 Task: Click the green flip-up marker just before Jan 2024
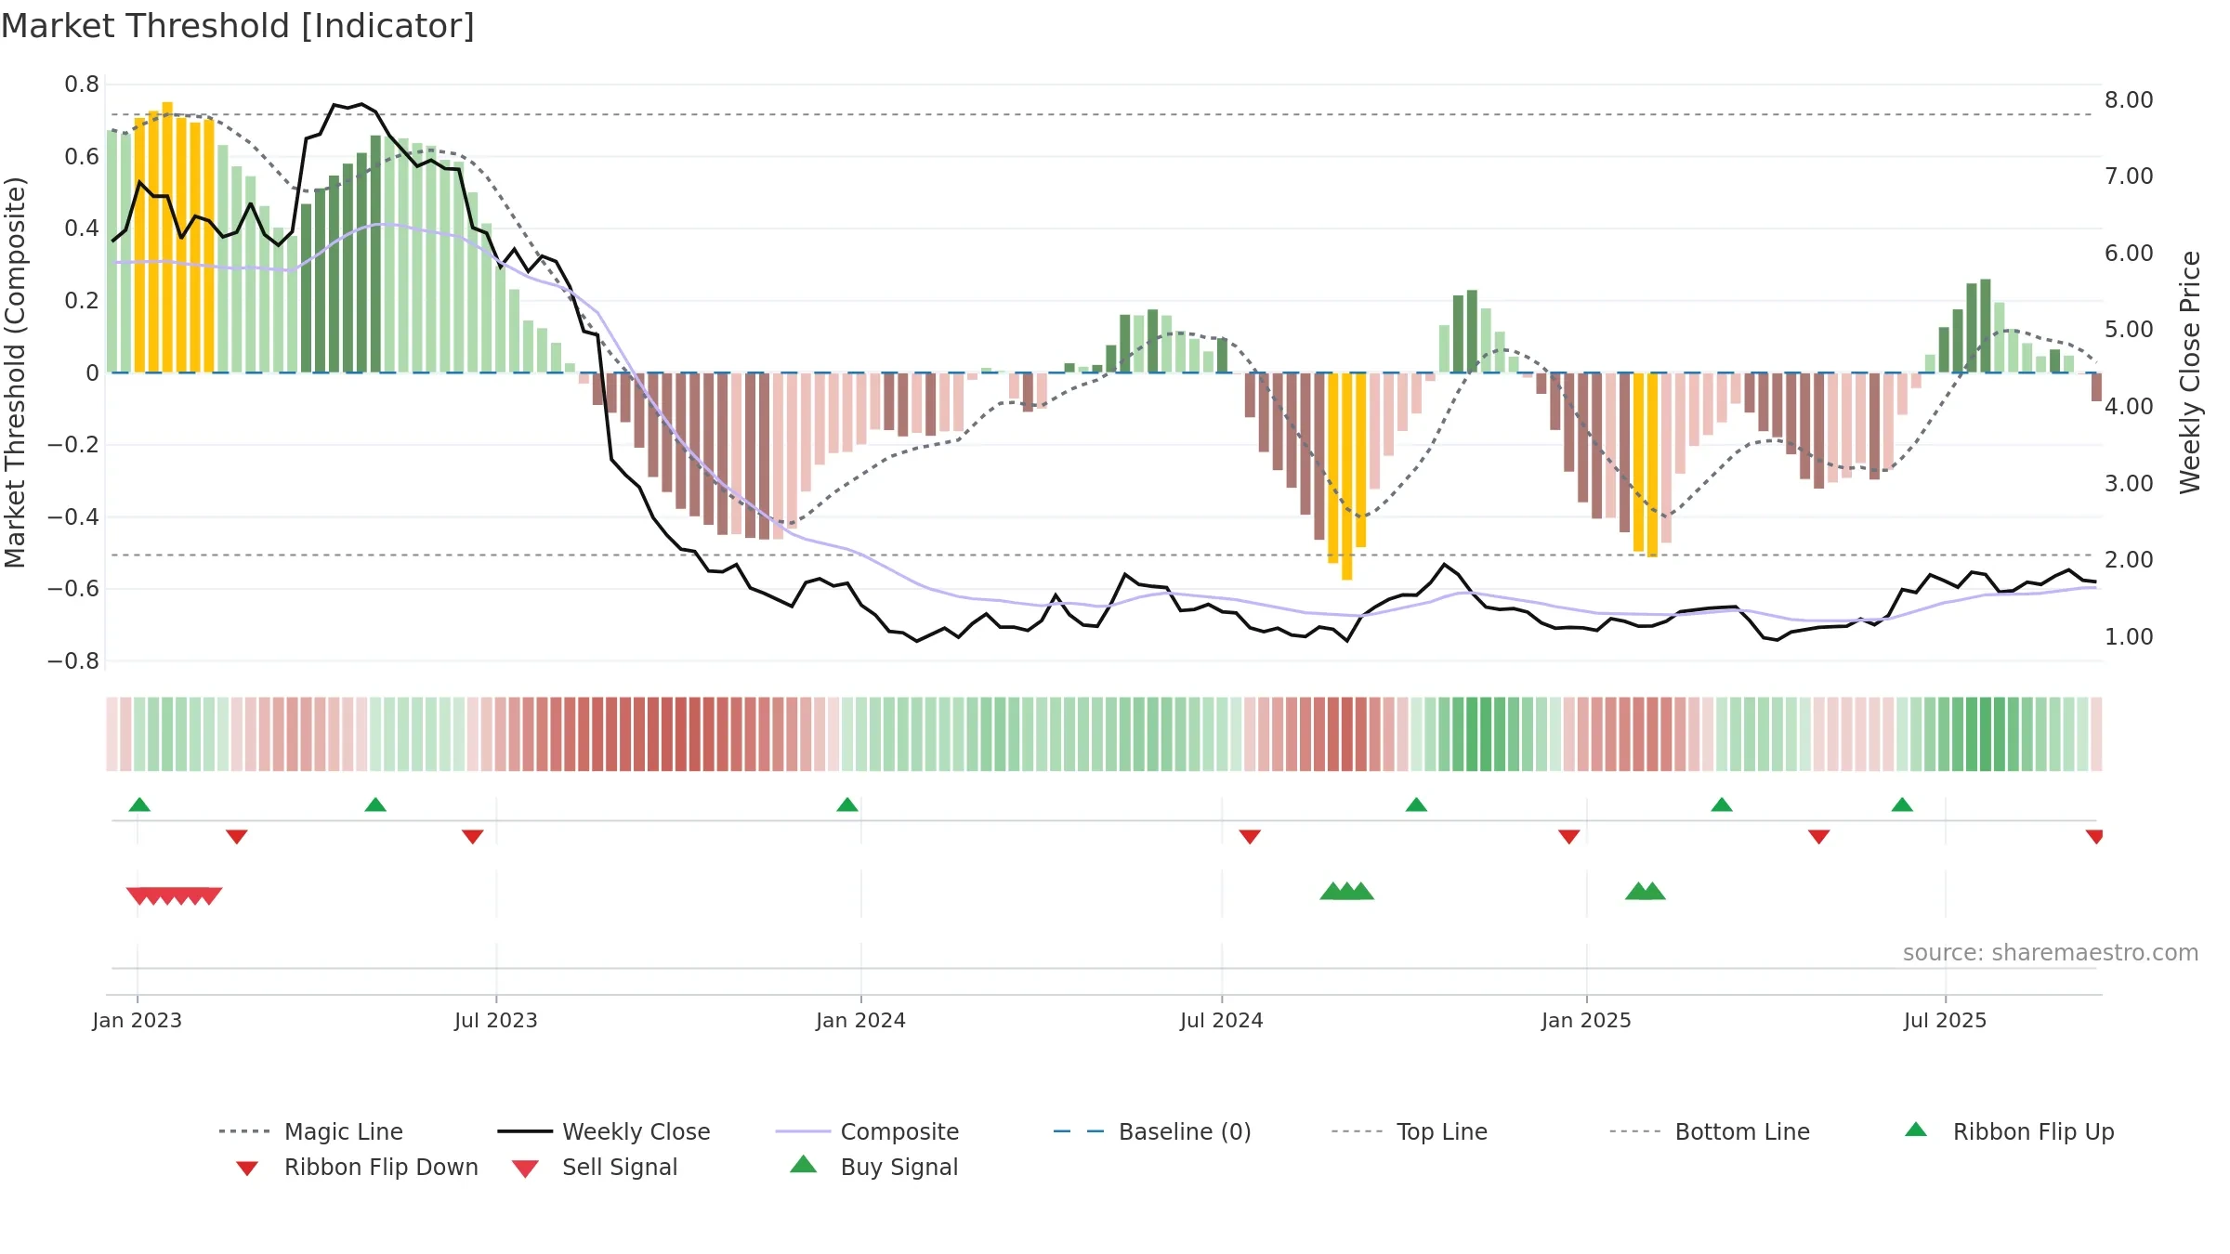click(847, 804)
